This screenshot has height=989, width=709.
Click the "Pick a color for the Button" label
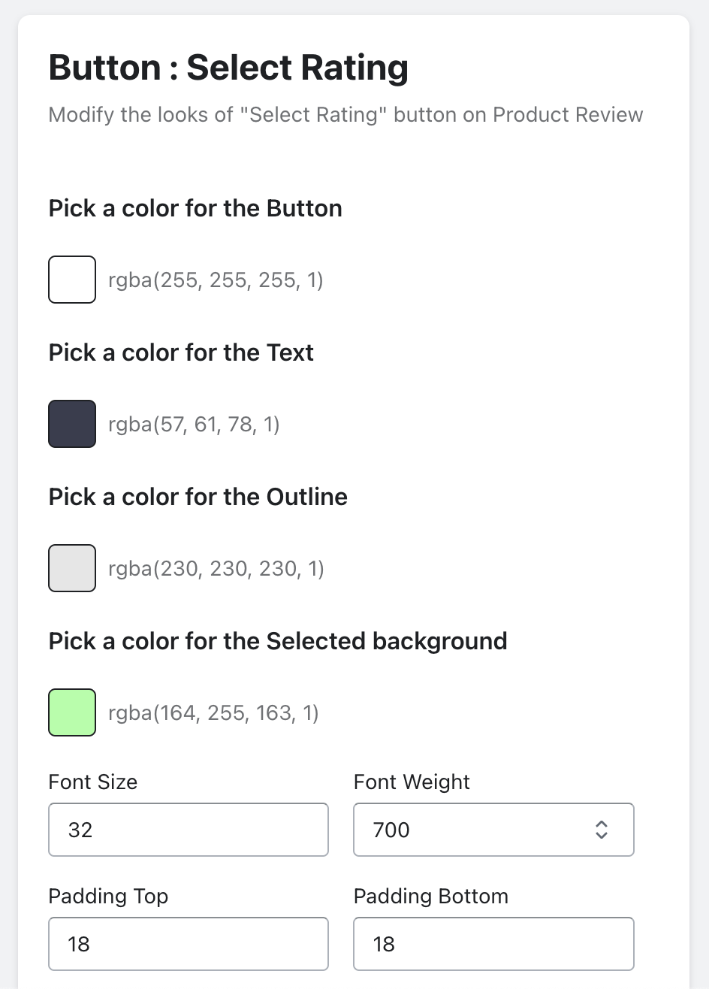(195, 208)
